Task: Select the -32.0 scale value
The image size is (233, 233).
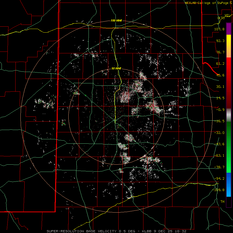Action: pyautogui.click(x=219, y=133)
